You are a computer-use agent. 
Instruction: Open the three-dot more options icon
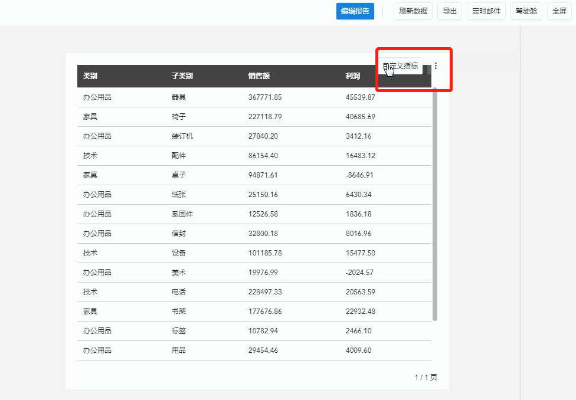click(436, 66)
